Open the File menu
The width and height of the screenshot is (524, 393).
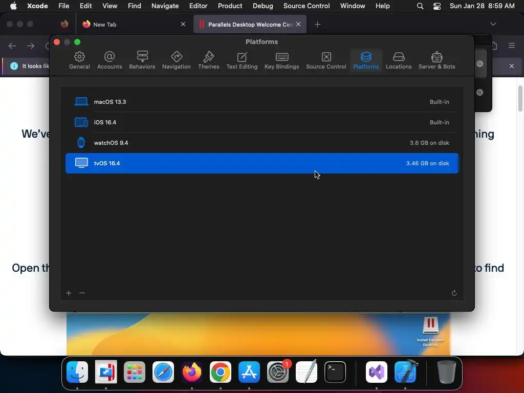[63, 6]
